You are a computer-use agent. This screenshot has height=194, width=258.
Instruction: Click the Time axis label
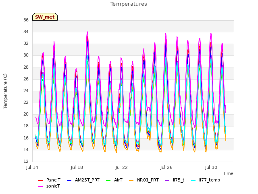(228, 173)
